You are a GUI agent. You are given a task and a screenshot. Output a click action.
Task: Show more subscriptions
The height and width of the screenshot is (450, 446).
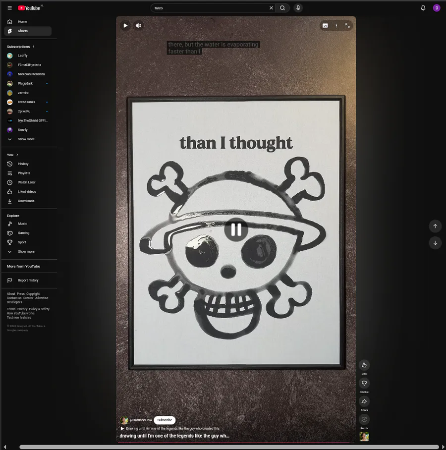pyautogui.click(x=28, y=139)
